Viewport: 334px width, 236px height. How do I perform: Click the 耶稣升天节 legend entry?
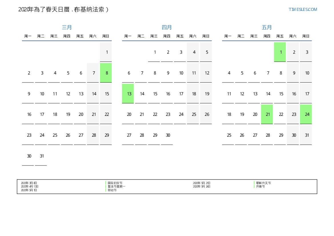[263, 183]
